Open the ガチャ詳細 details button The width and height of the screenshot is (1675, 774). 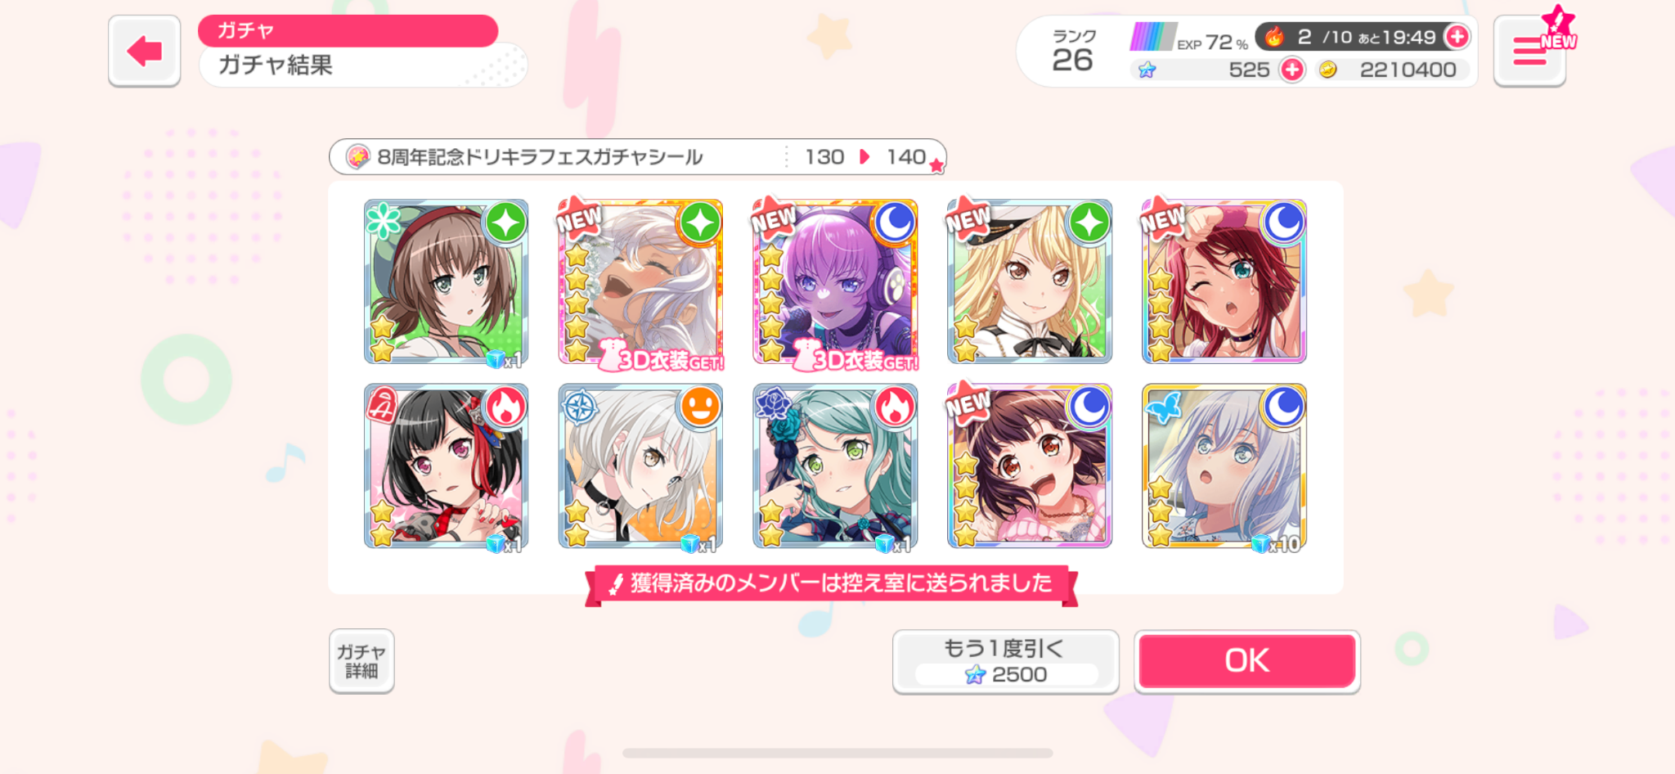(361, 661)
